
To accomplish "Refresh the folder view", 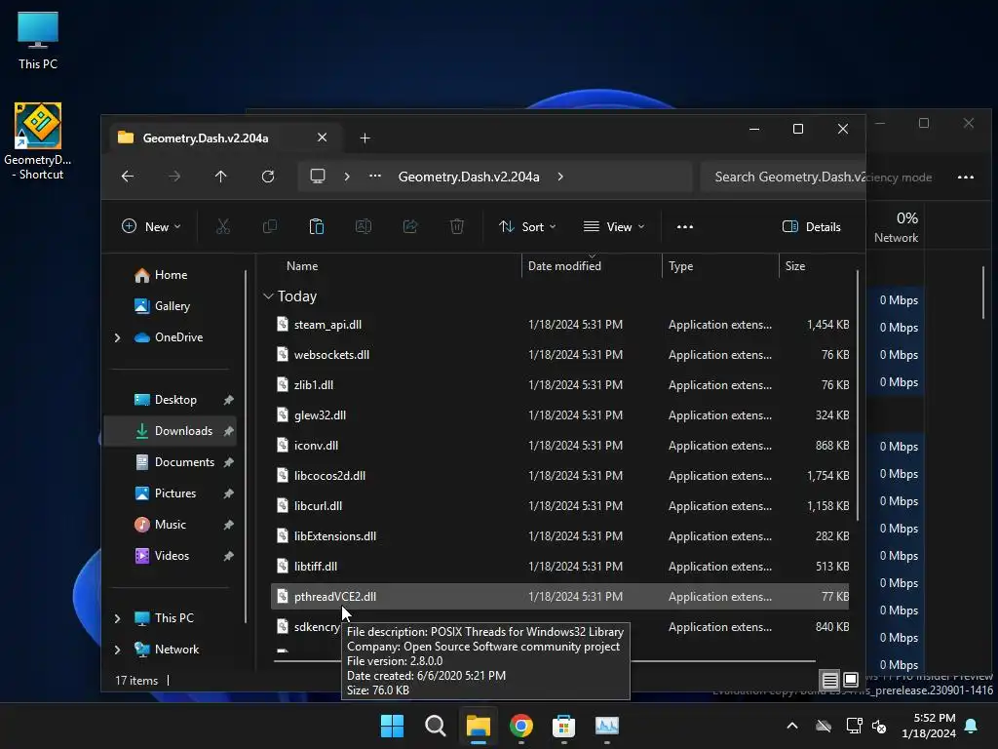I will pos(268,177).
